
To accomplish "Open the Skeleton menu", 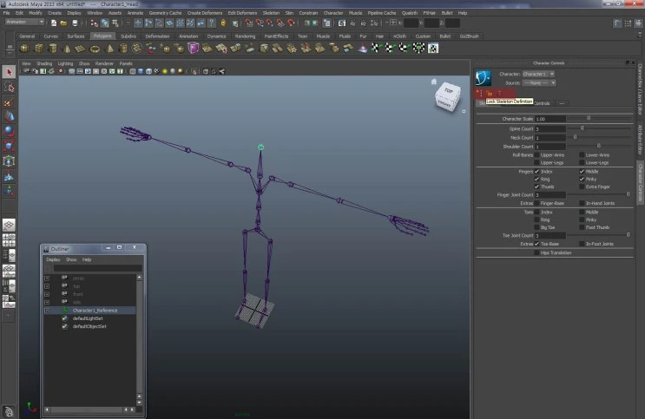I will (271, 13).
